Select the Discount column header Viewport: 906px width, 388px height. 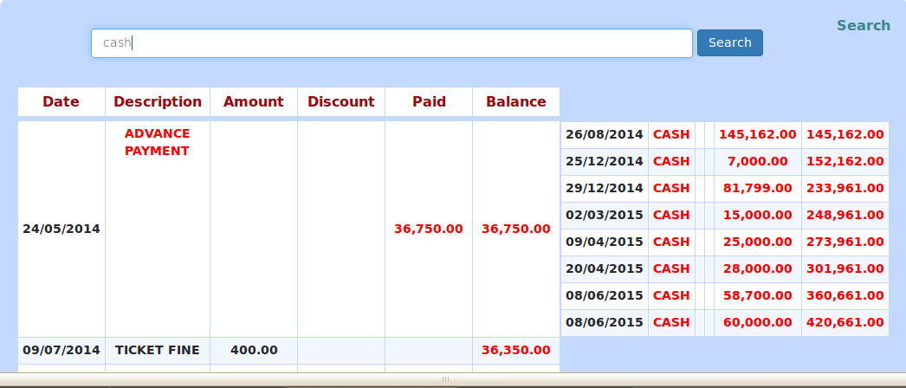click(x=341, y=101)
